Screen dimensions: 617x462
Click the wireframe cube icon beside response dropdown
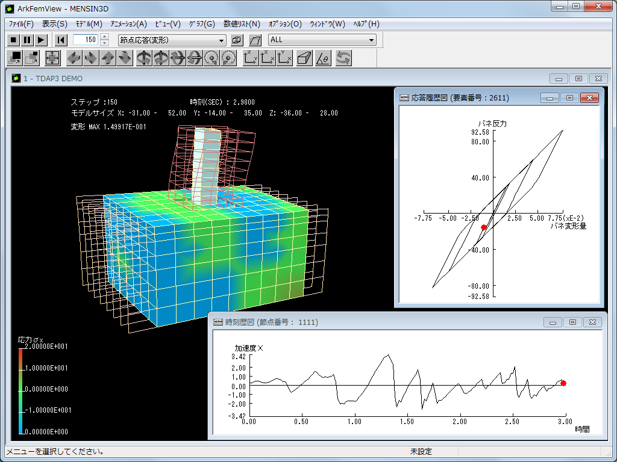[x=237, y=40]
